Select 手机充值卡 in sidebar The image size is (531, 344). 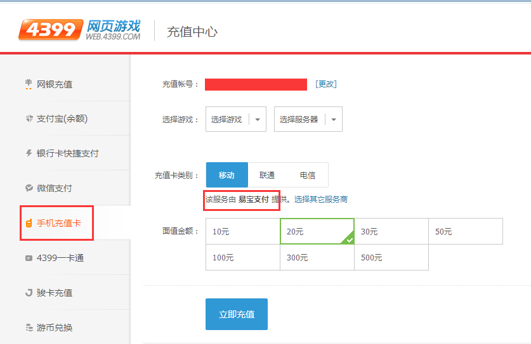pos(59,223)
